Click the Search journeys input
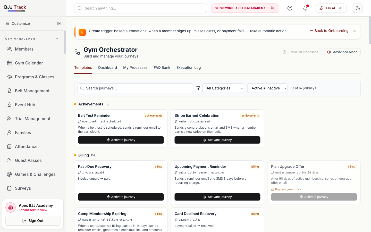Image resolution: width=371 pixels, height=232 pixels. click(x=135, y=88)
